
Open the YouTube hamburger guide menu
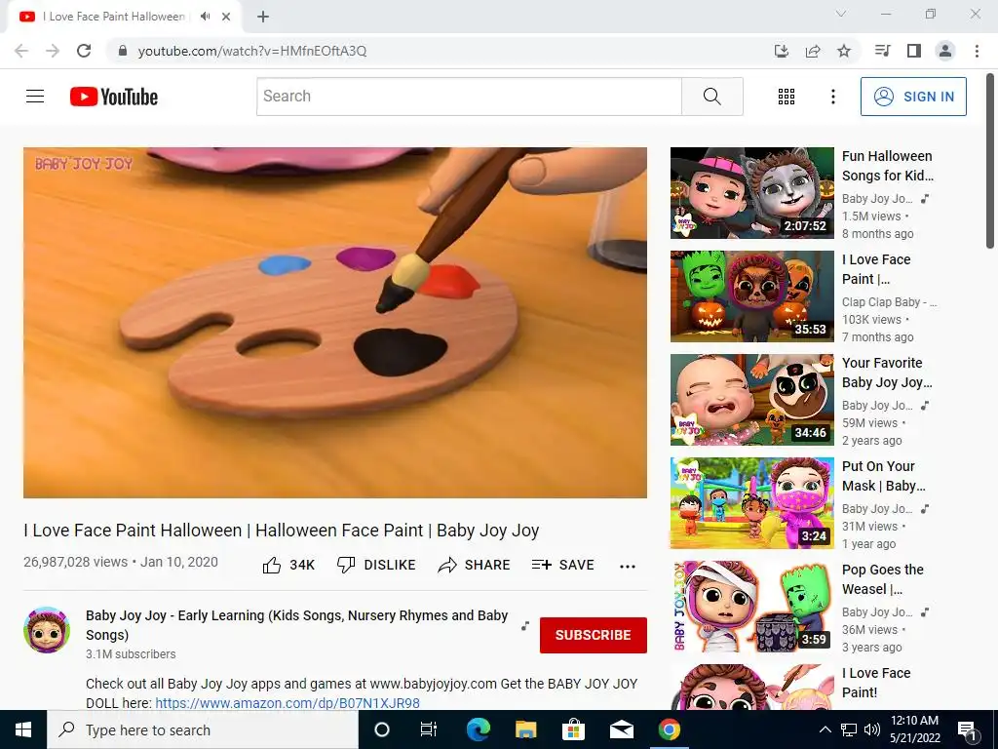click(35, 97)
